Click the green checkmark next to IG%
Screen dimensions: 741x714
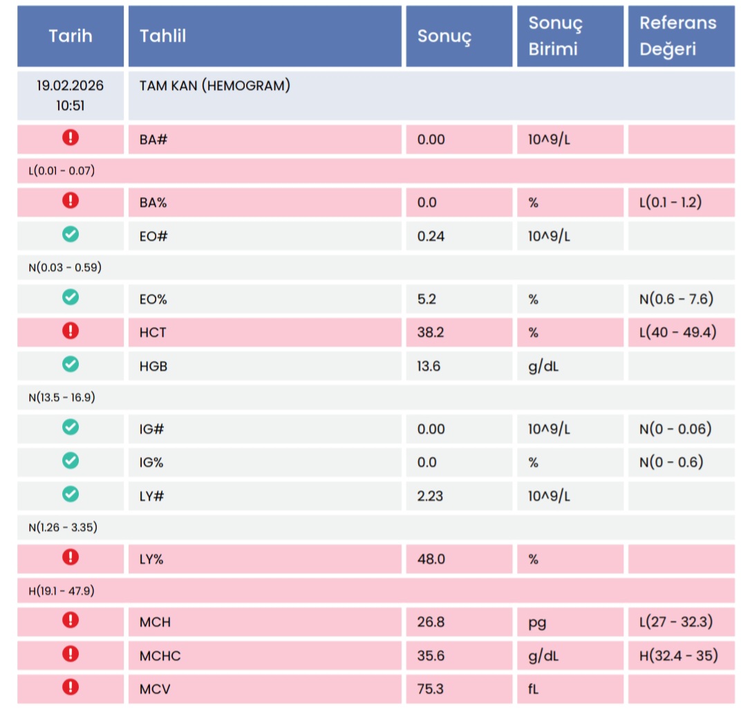[71, 460]
